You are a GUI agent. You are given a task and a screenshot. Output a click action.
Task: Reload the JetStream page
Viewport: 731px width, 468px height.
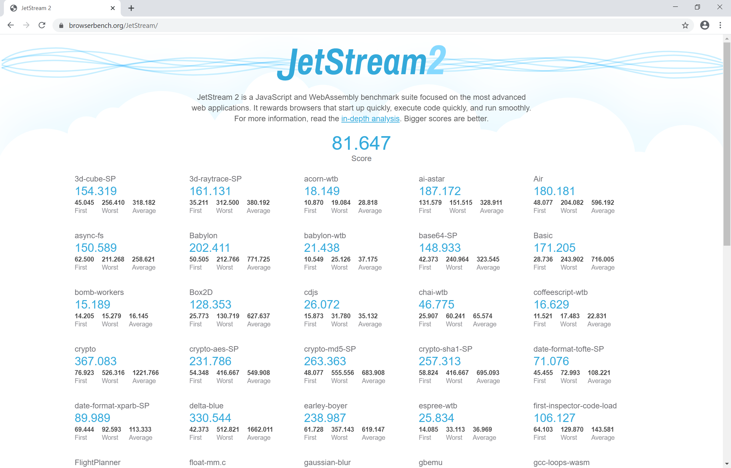[42, 25]
